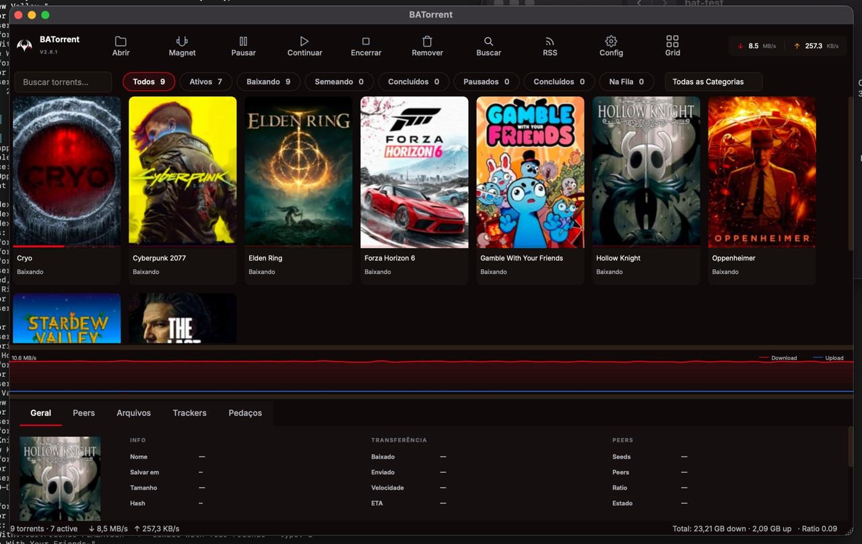Click Cryo red download progress bar

38,246
